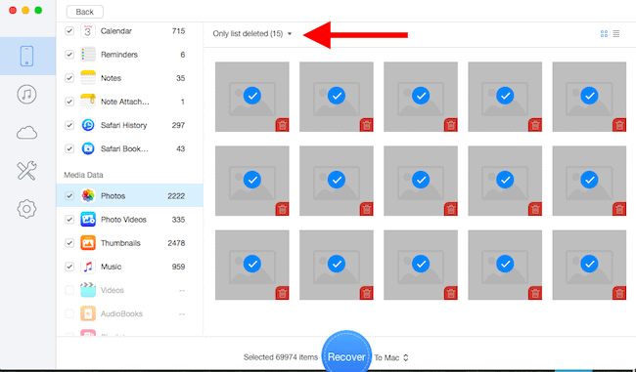The height and width of the screenshot is (372, 636).
Task: Deselect last photo thumbnail in bottom row
Action: click(589, 265)
